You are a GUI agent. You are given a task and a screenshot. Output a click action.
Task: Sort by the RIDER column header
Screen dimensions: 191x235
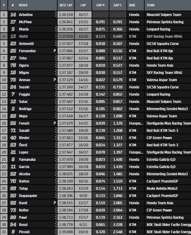click(x=24, y=5)
